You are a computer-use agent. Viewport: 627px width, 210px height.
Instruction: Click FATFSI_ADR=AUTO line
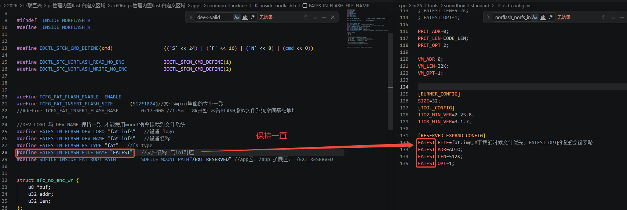click(440, 149)
